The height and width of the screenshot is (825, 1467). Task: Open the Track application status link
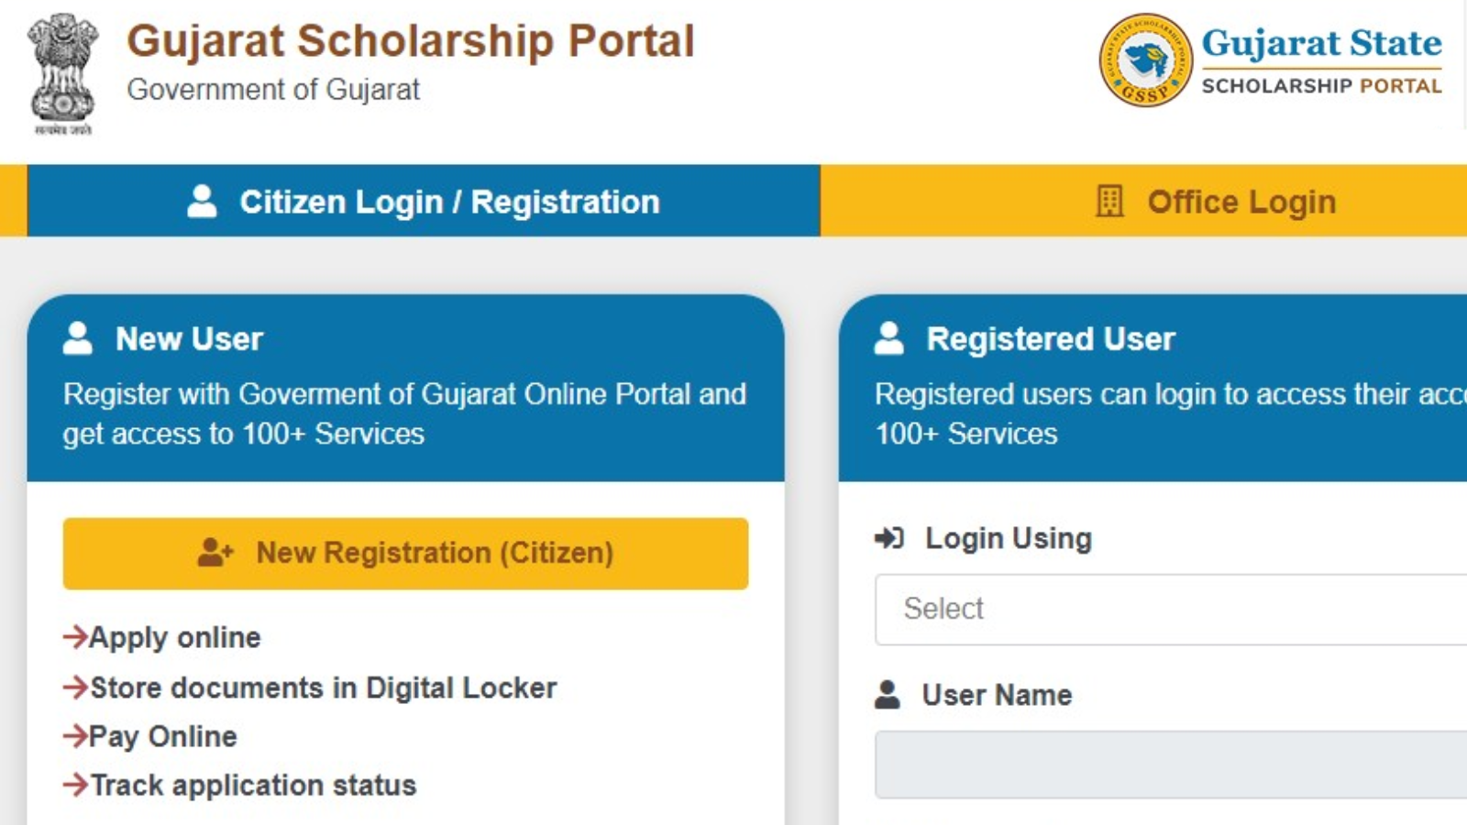[252, 785]
